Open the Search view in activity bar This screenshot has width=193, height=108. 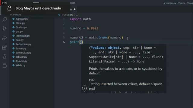point(5,19)
